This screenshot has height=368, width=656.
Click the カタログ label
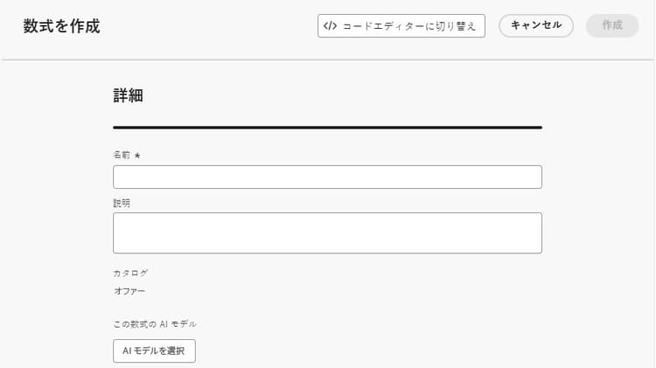130,273
